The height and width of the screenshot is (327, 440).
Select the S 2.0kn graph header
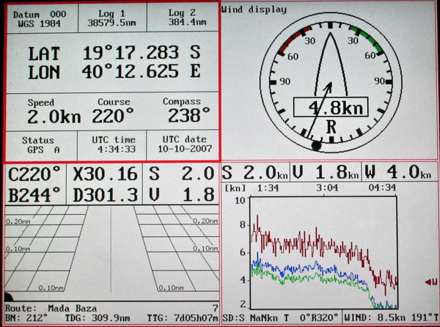(x=255, y=173)
